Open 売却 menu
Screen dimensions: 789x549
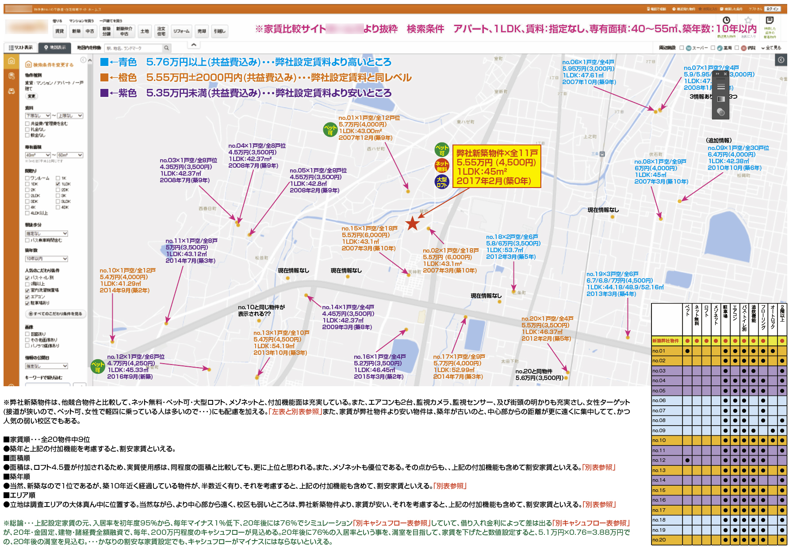(x=202, y=31)
